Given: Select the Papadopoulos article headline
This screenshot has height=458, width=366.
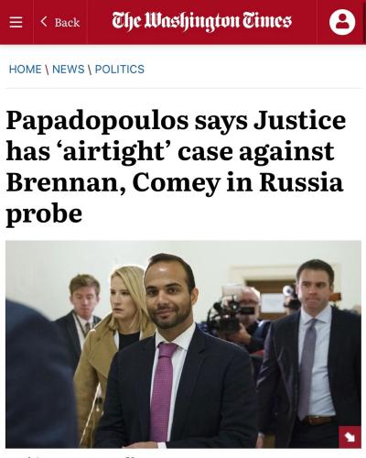Looking at the screenshot, I should 176,167.
